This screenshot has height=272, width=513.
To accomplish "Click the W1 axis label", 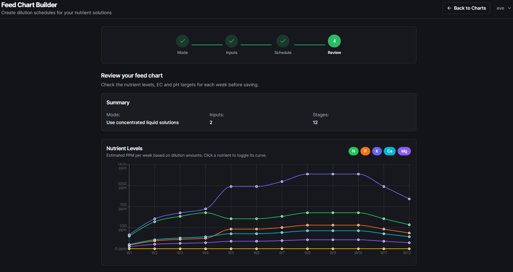I will coord(129,253).
